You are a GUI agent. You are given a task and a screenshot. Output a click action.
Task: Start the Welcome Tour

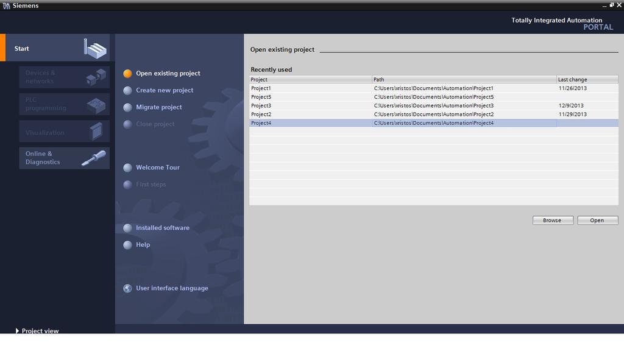point(158,168)
